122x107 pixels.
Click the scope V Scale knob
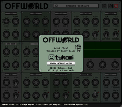(90, 65)
